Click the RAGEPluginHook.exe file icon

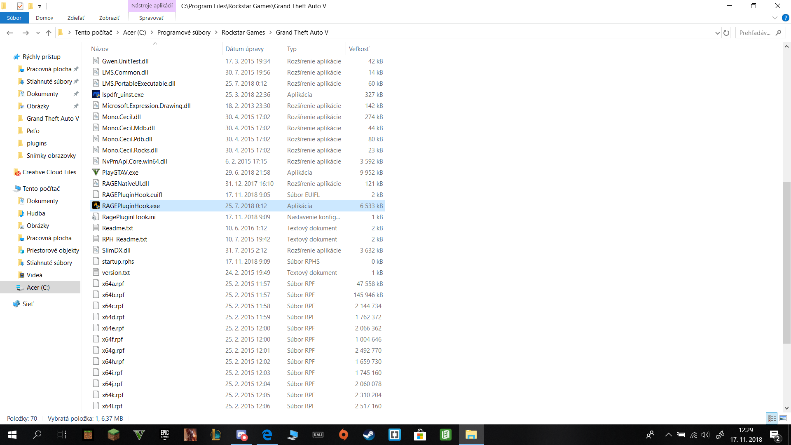(x=96, y=206)
